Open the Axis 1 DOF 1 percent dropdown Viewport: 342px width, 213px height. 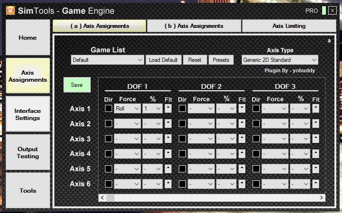pyautogui.click(x=152, y=109)
